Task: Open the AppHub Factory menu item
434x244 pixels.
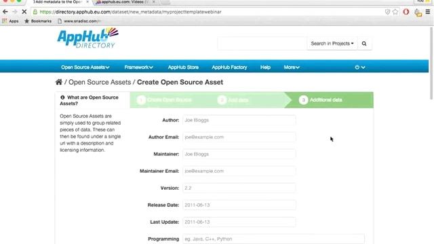Action: [229, 67]
